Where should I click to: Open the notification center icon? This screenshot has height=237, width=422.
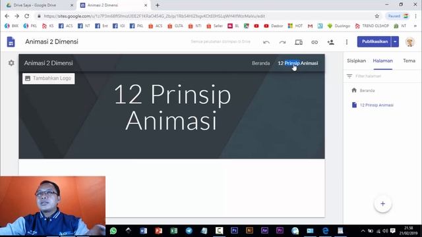(x=393, y=231)
